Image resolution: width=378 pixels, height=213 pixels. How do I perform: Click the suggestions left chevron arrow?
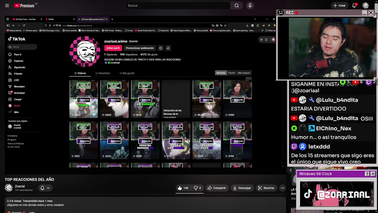click(x=291, y=170)
